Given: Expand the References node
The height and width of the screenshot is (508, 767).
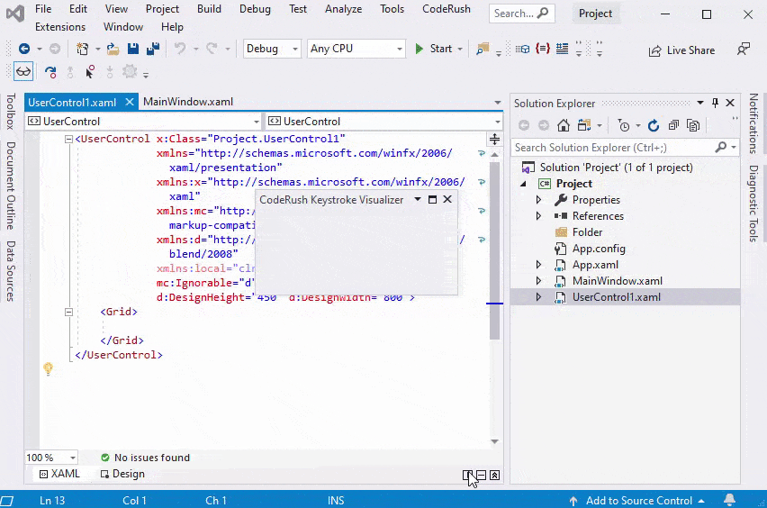Looking at the screenshot, I should [x=539, y=216].
